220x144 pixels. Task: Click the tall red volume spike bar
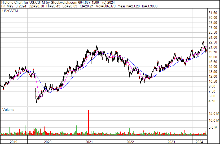[89, 122]
